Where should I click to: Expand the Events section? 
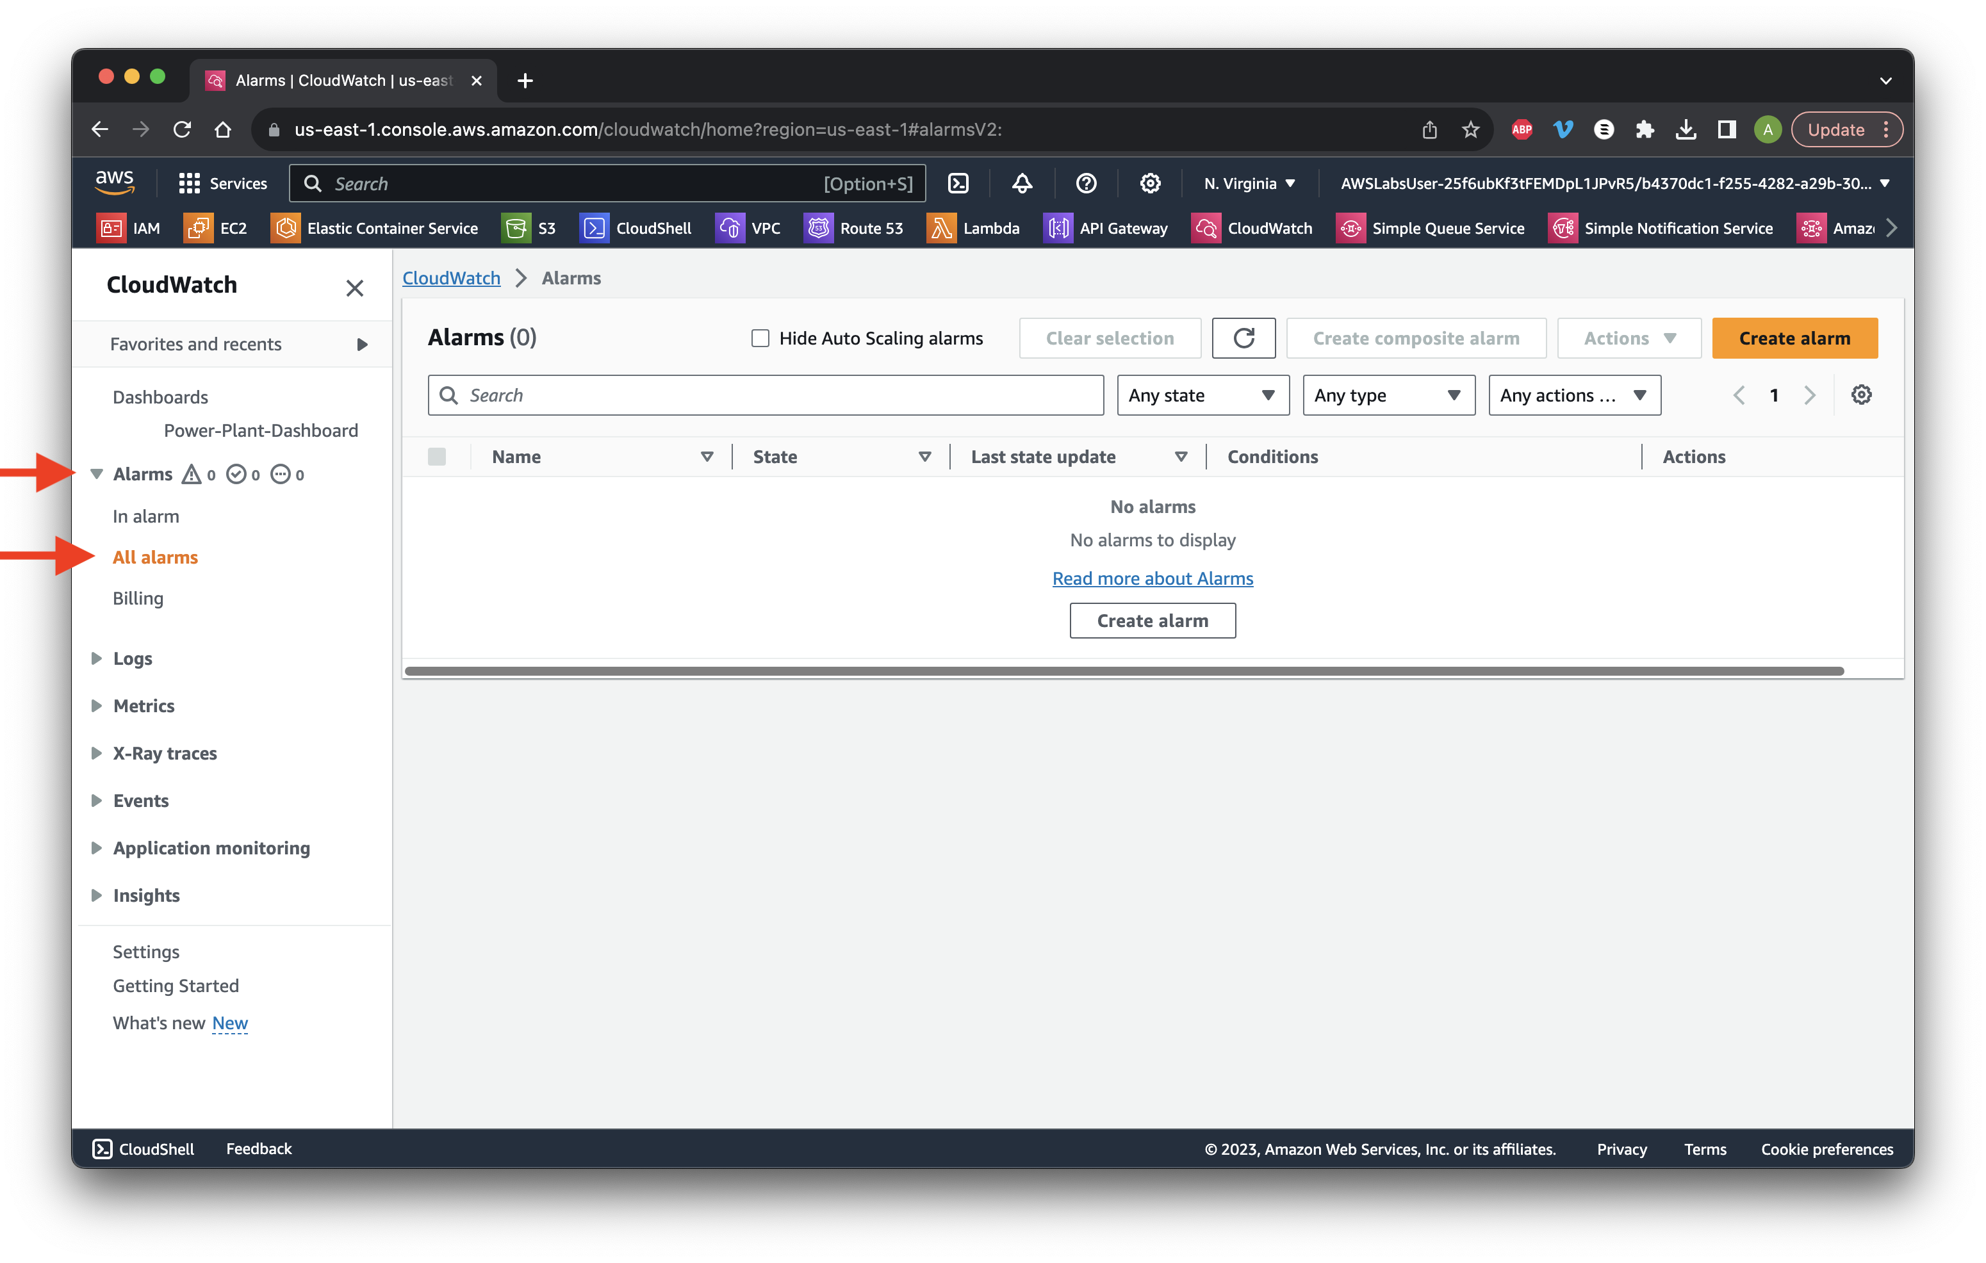(97, 801)
